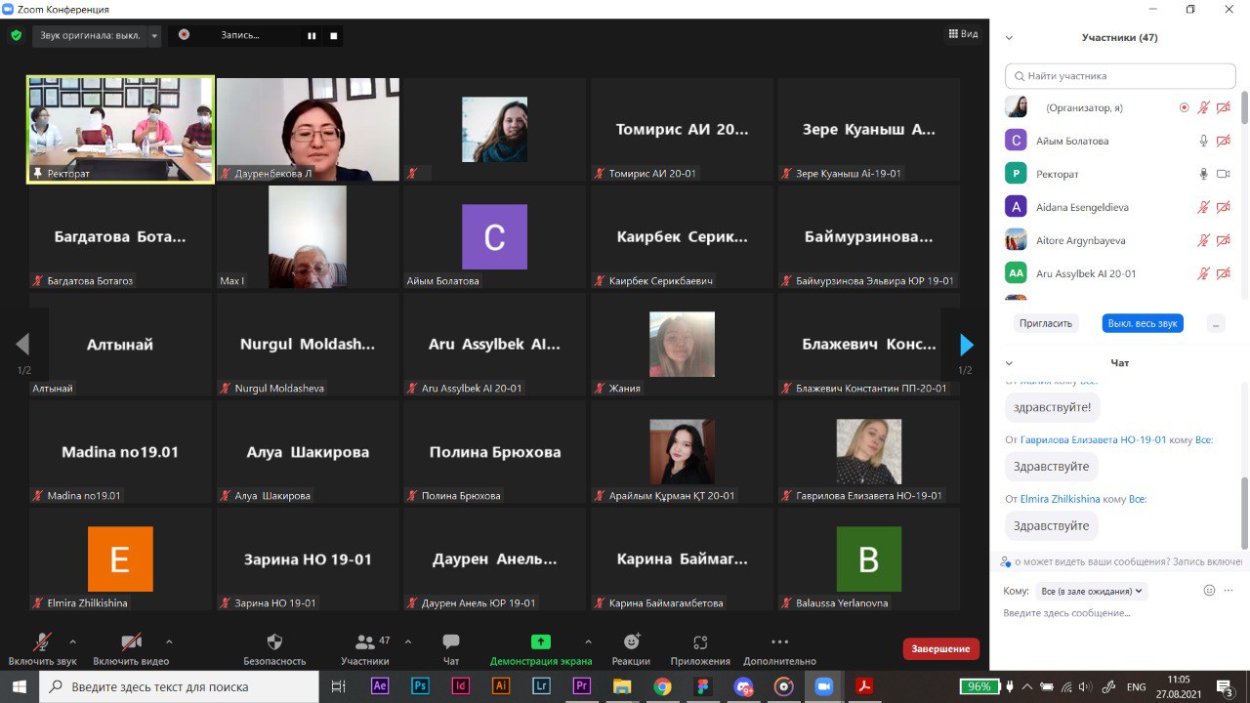Open the chat recipient dropdown Все
This screenshot has height=703, width=1250.
1093,591
